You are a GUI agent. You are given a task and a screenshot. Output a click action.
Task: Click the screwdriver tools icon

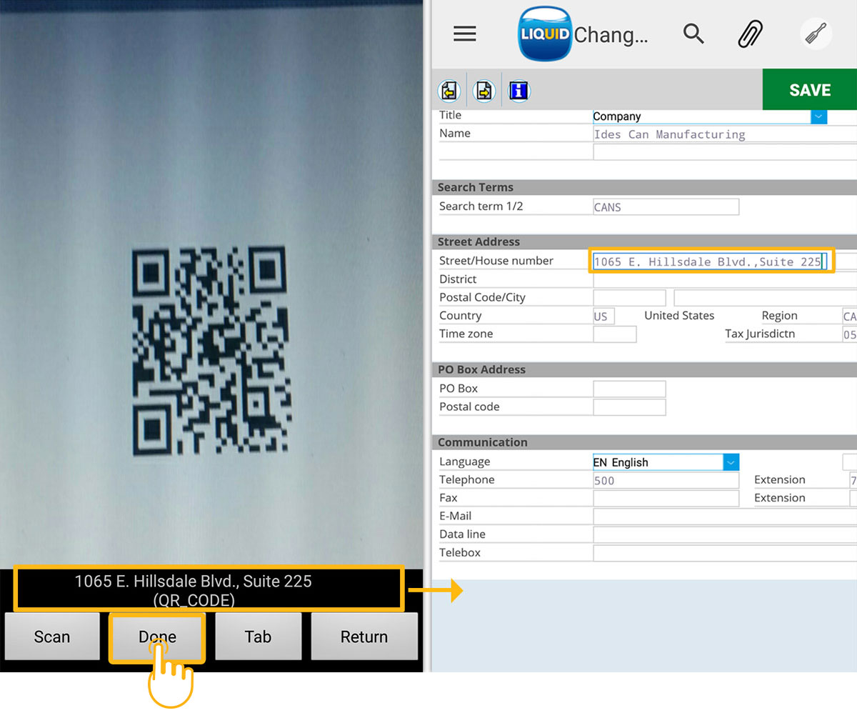(x=816, y=34)
